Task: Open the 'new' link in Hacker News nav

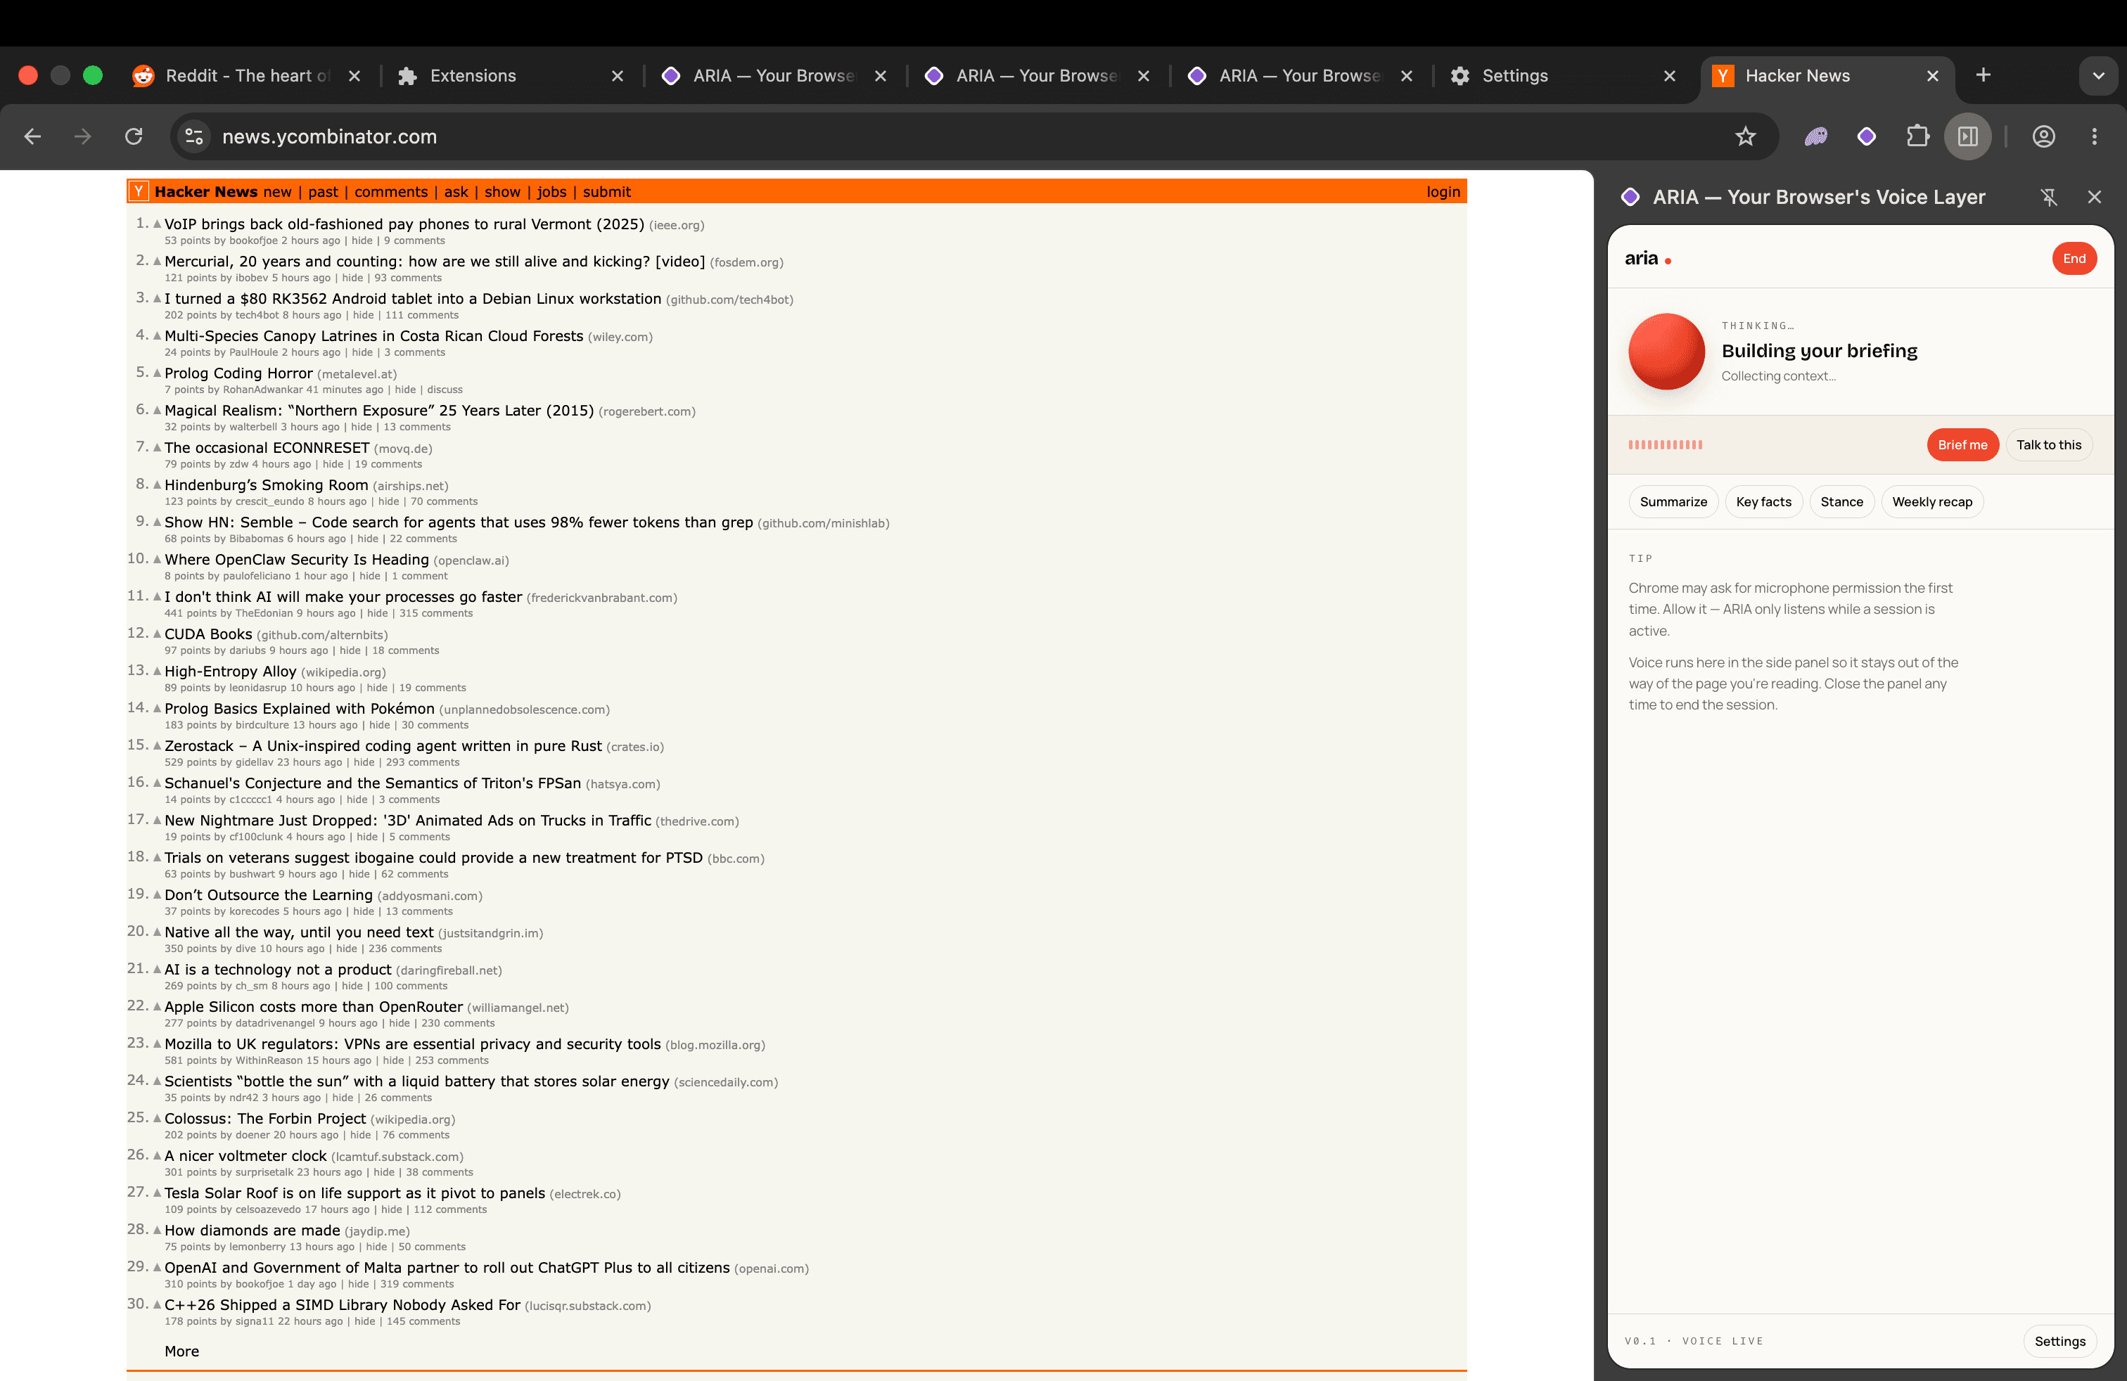Action: [277, 191]
